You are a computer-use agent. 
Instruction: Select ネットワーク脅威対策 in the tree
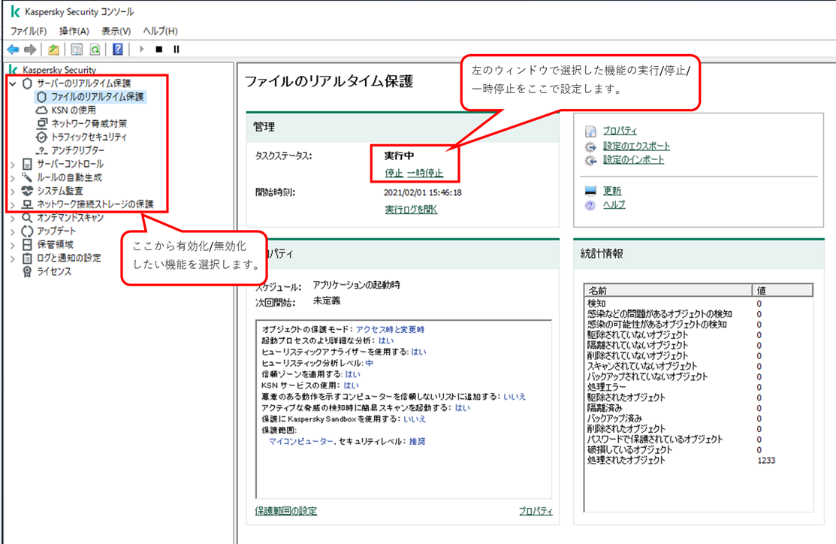[89, 123]
